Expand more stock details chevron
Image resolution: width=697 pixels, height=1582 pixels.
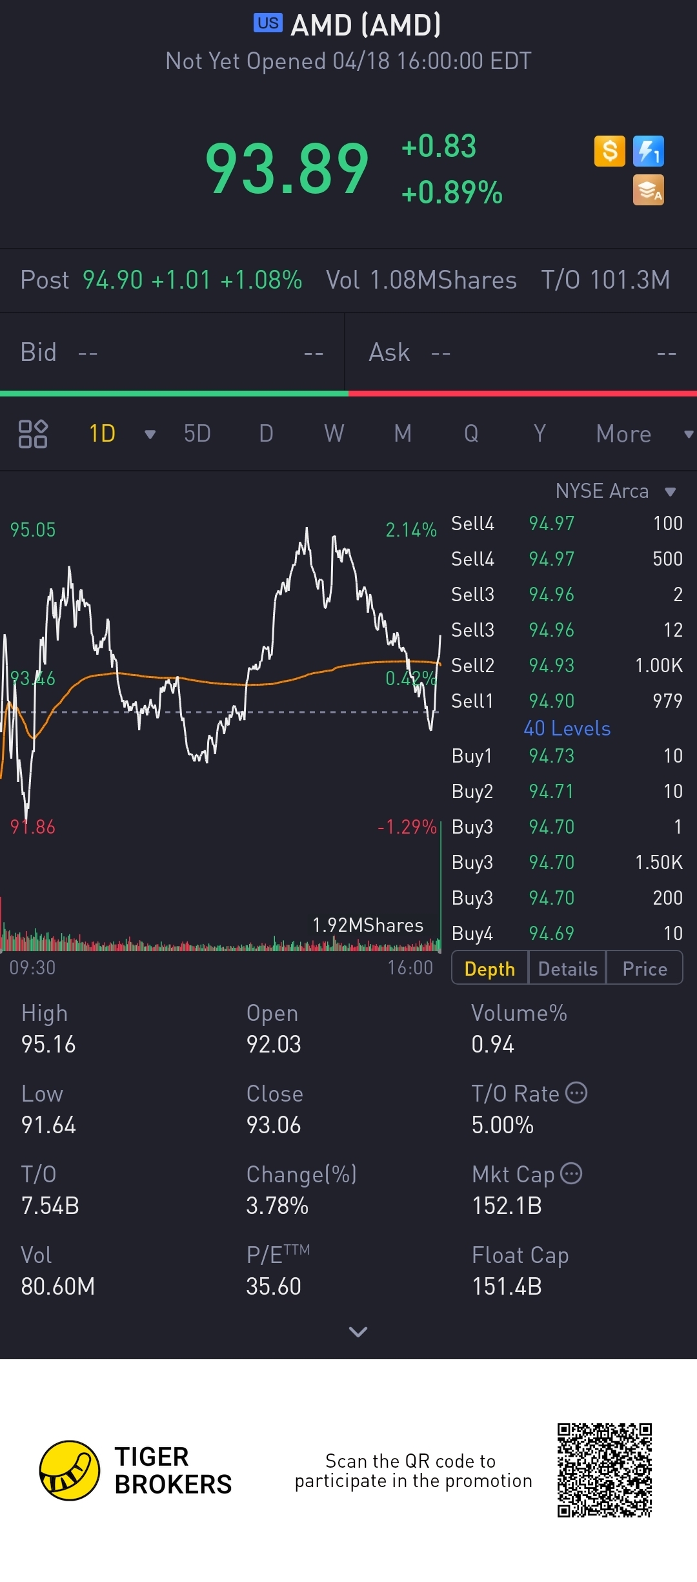358,1331
